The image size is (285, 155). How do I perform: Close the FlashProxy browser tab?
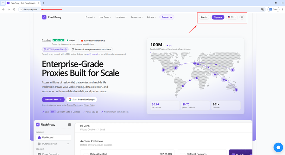[38, 3]
